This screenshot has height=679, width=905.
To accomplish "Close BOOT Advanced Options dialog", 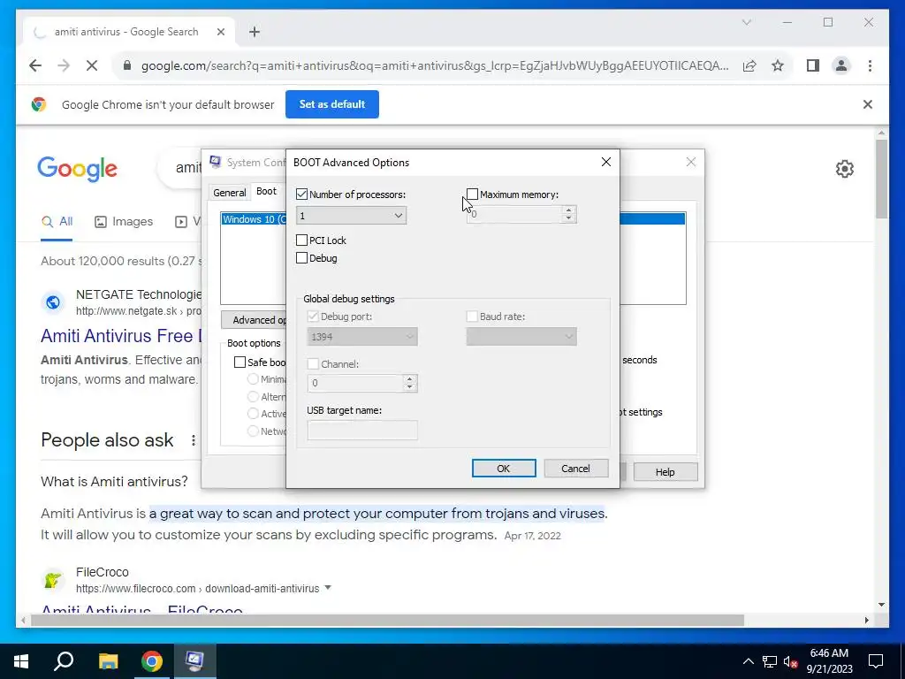I will click(606, 163).
